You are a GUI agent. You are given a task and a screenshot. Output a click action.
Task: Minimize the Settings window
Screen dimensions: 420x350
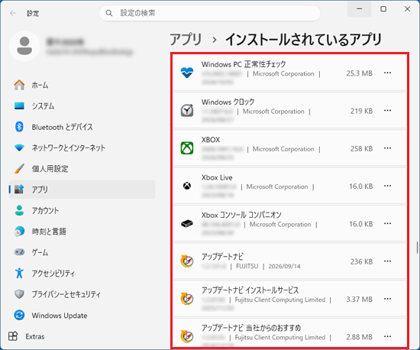[x=359, y=9]
